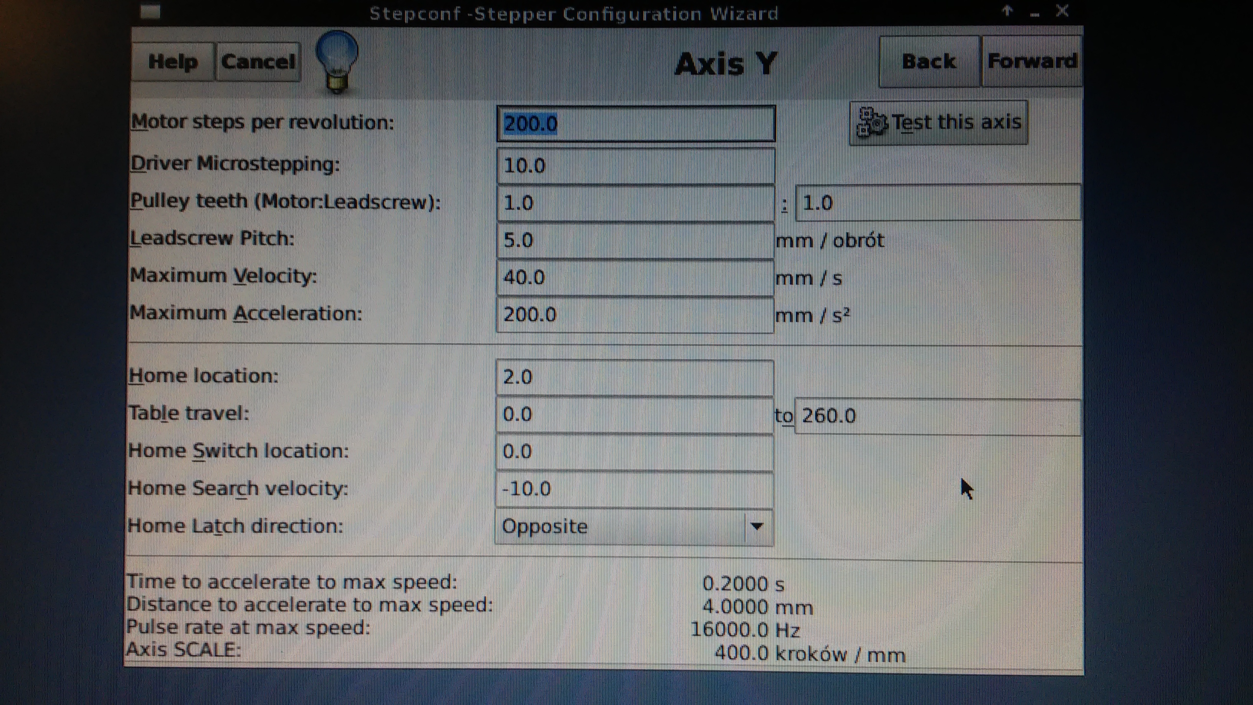Click the Motor steps per revolution field
Viewport: 1253px width, 705px height.
click(x=636, y=124)
